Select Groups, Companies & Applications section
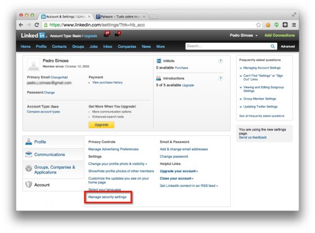The height and width of the screenshot is (233, 315). tap(53, 169)
